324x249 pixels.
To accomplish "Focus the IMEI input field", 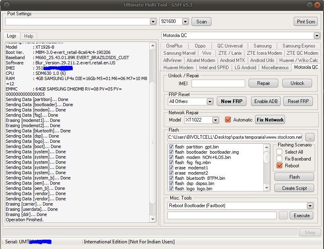I will tap(218, 83).
